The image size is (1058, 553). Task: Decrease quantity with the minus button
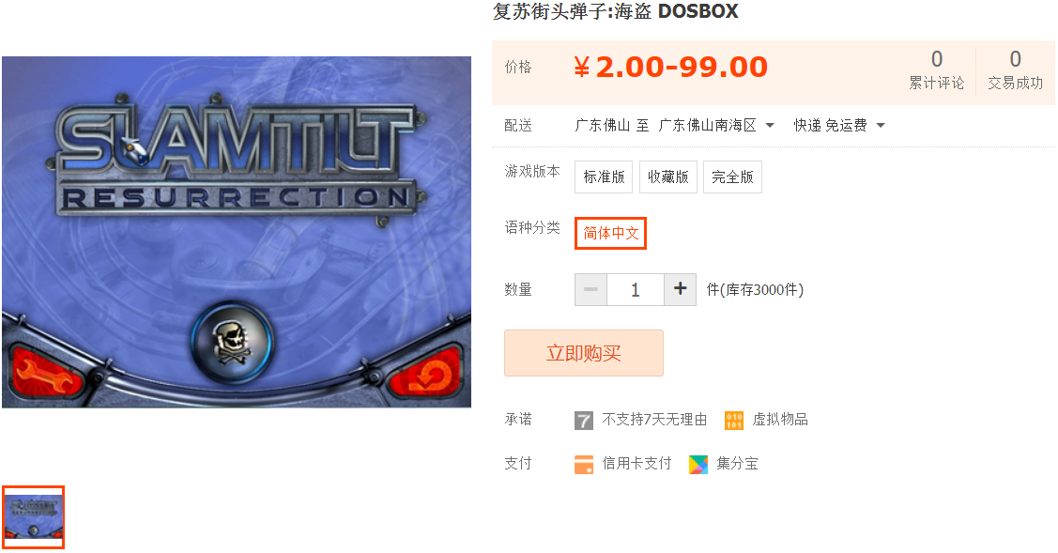coord(591,290)
